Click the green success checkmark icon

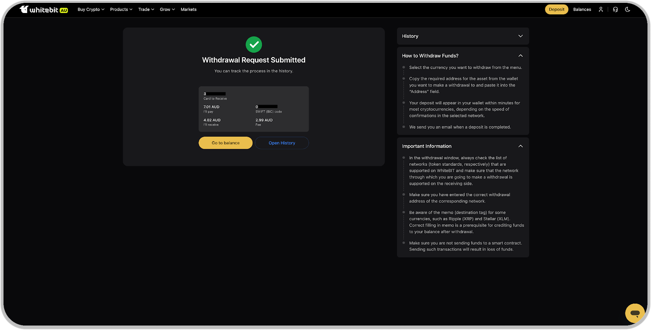[254, 45]
